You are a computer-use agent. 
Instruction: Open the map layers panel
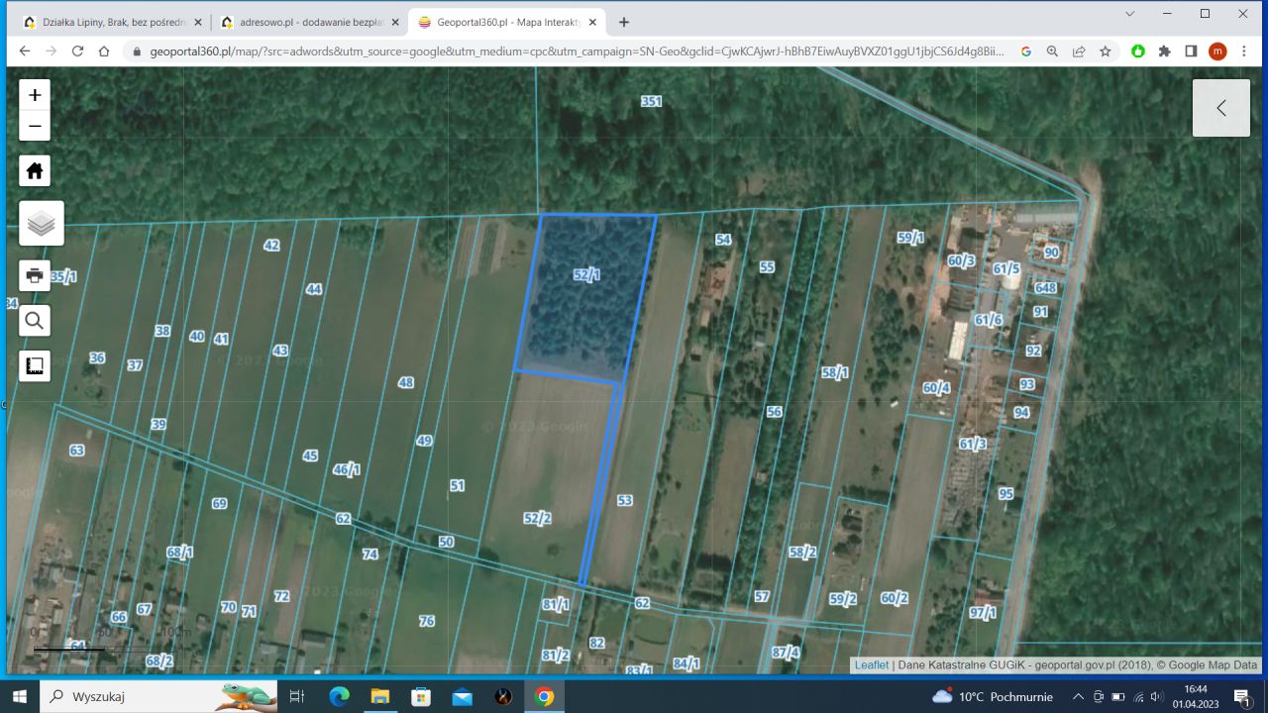coord(42,224)
